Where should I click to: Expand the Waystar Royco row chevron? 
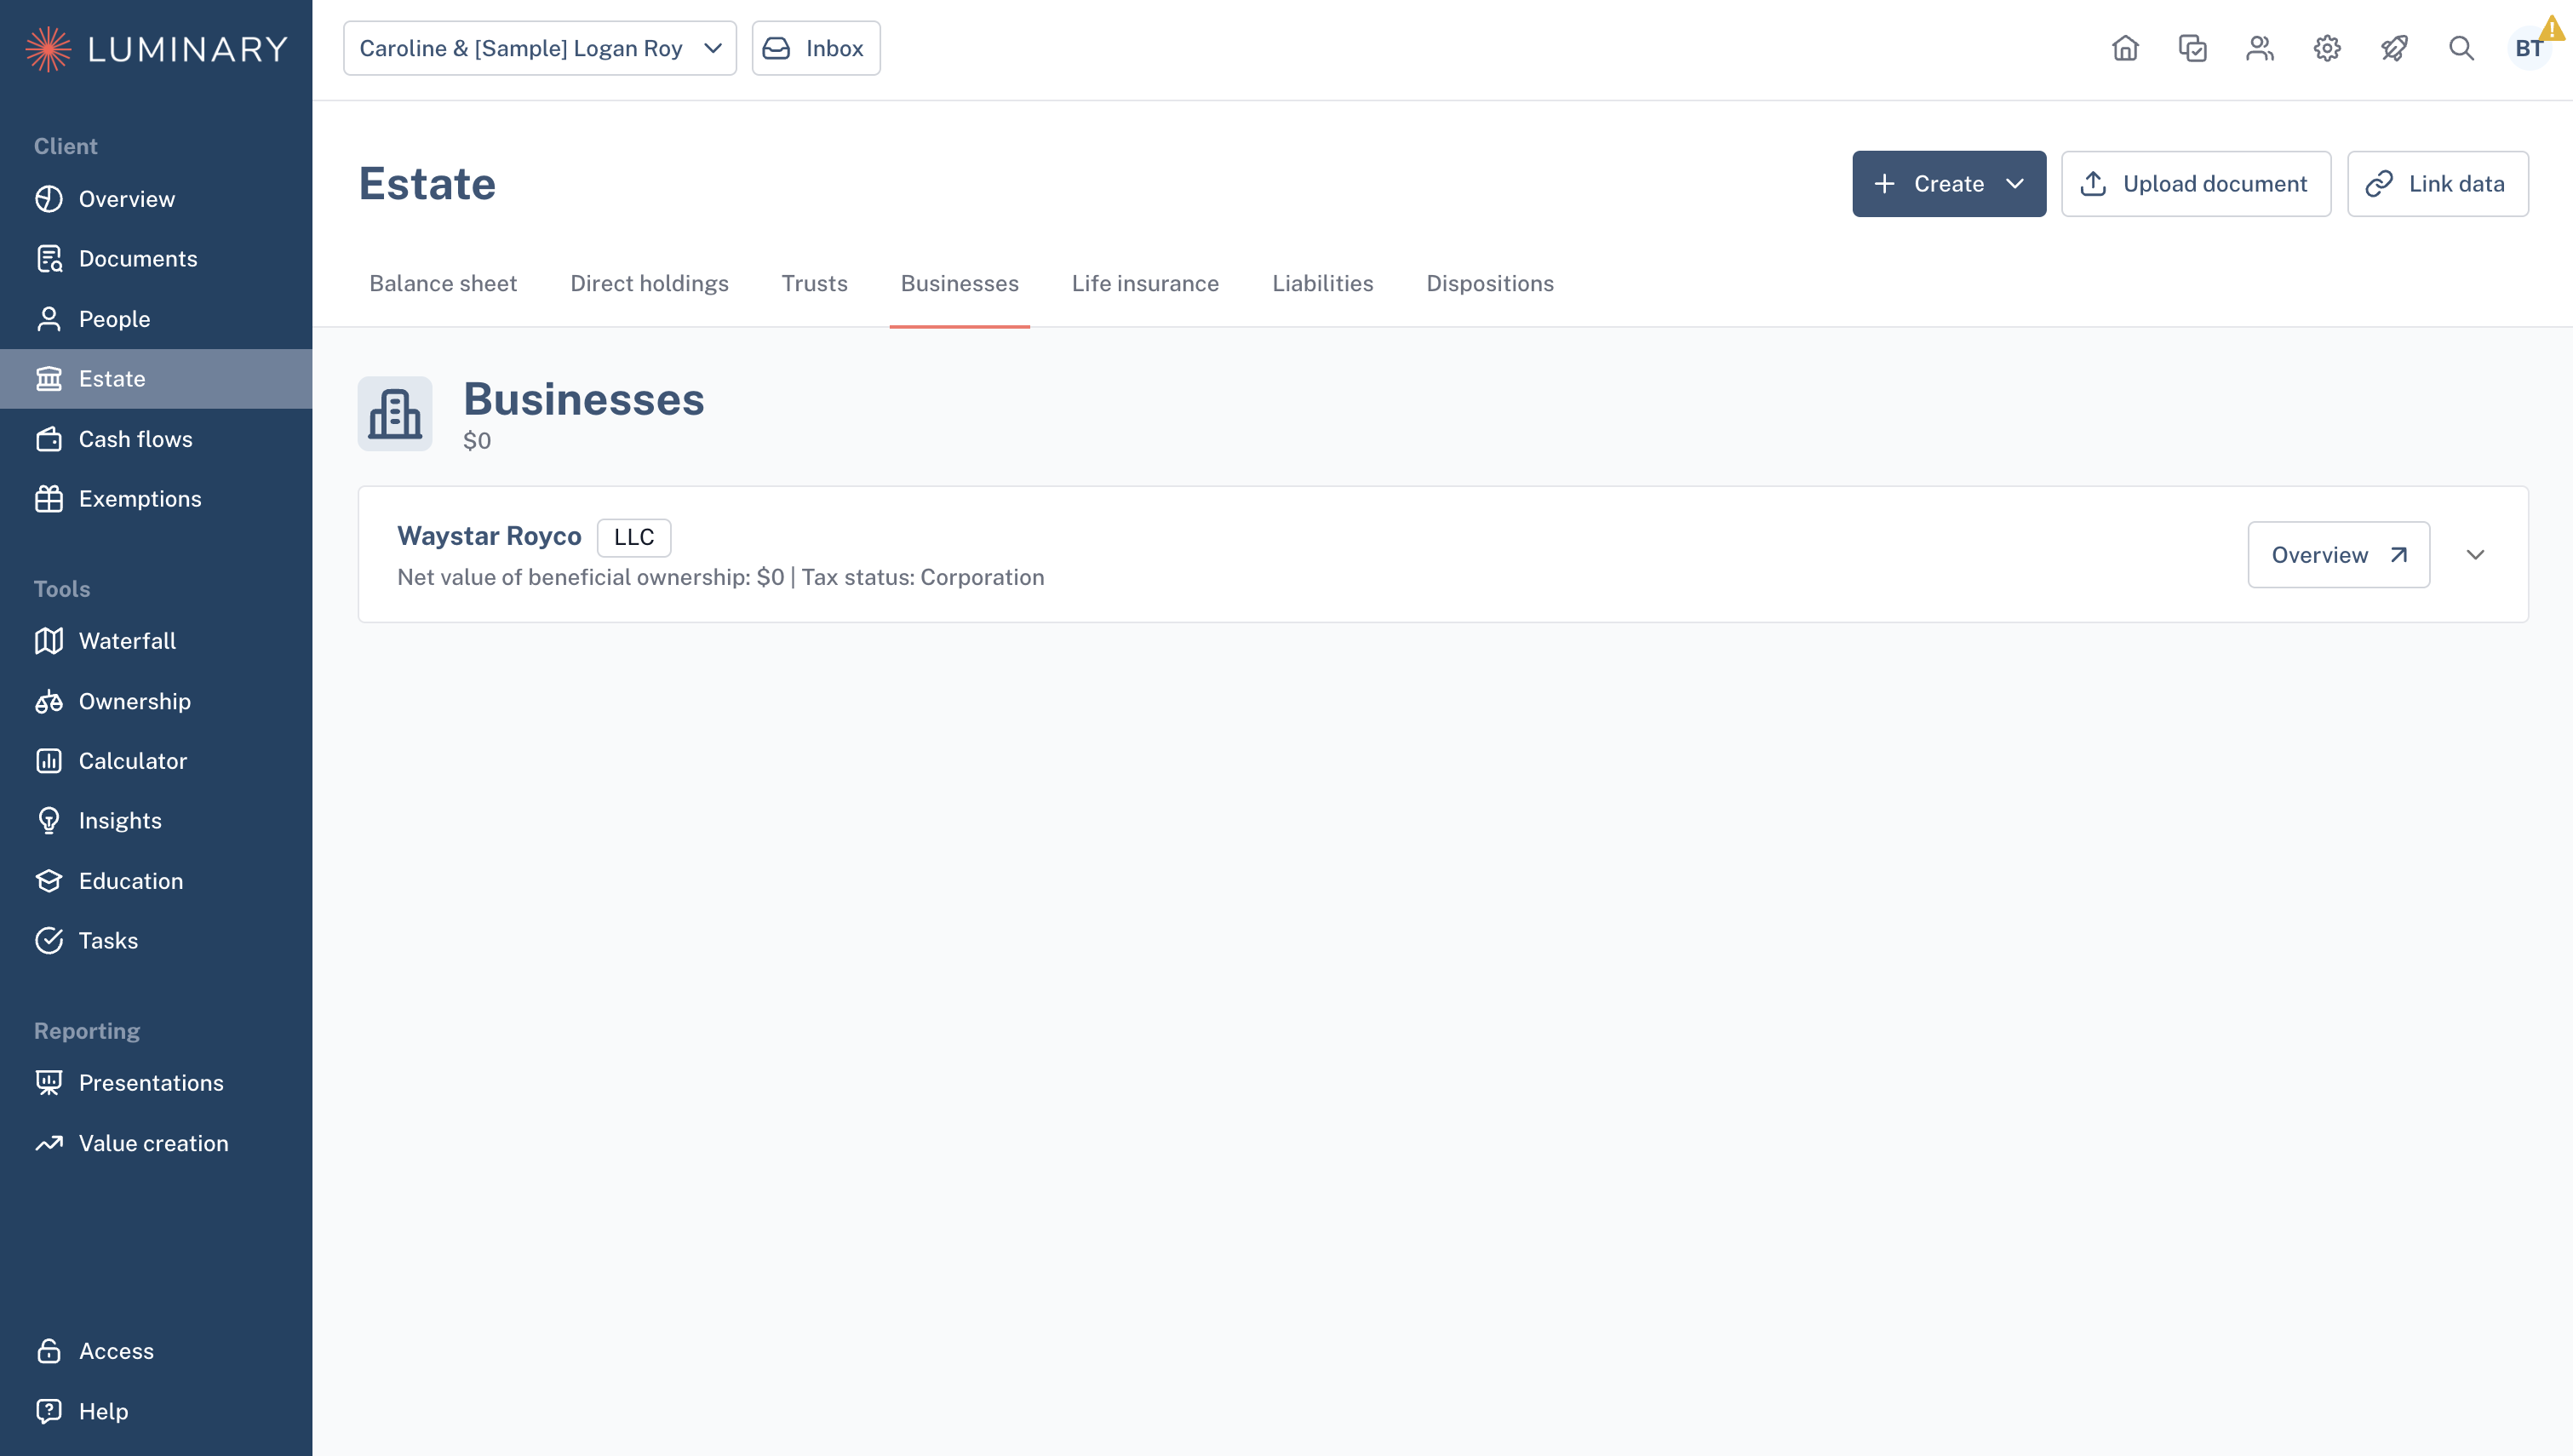pos(2475,555)
